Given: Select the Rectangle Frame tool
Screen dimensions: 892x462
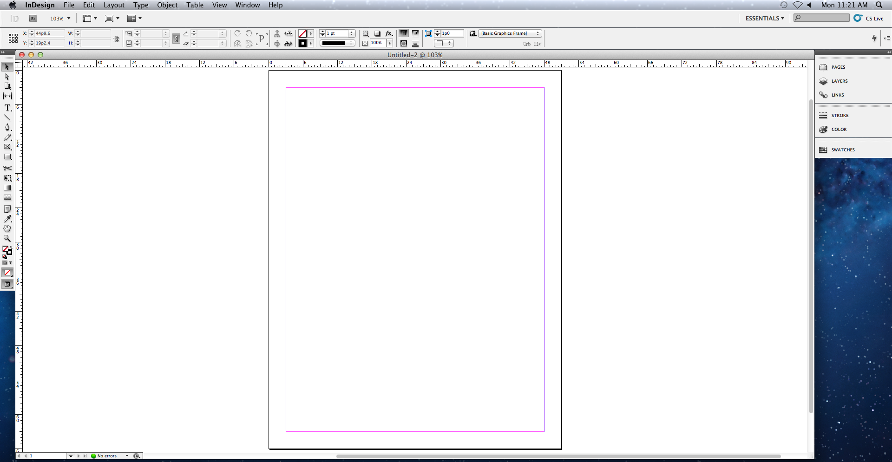Looking at the screenshot, I should click(7, 147).
